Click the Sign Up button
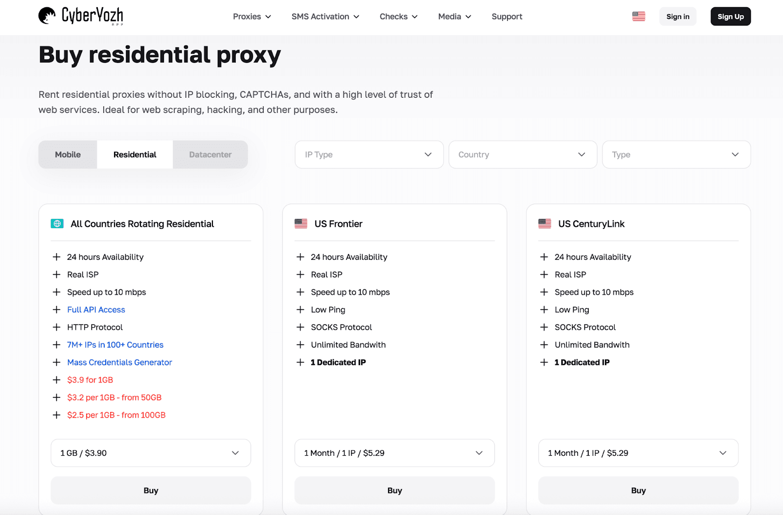This screenshot has height=515, width=783. point(731,17)
